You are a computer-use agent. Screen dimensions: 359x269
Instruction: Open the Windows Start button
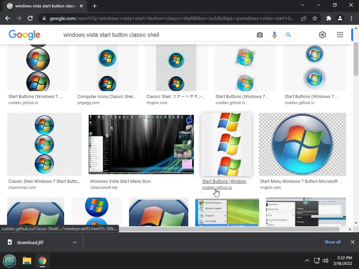click(9, 261)
